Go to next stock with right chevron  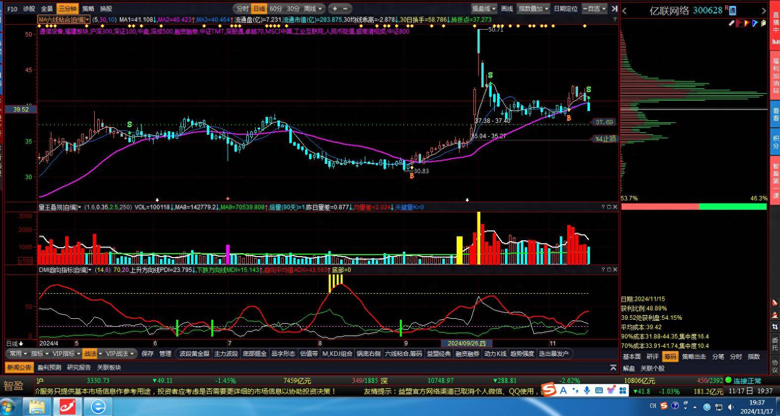coord(764,11)
